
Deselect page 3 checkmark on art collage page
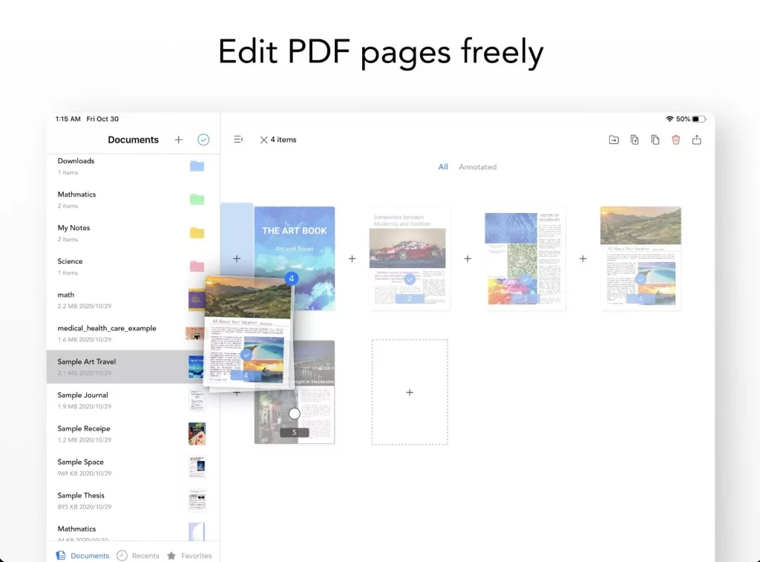click(525, 279)
